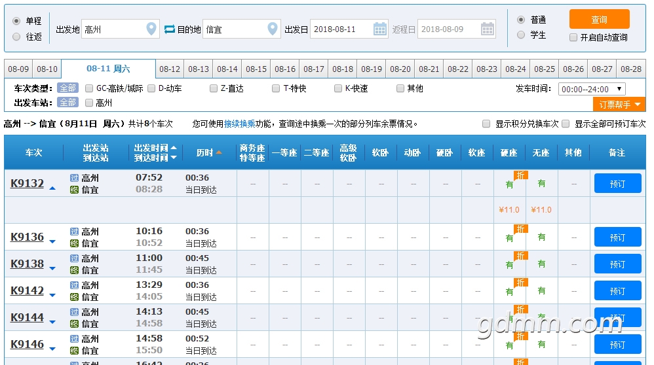Screen dimensions: 654x365
Task: Click the 08-11 周六 selected date tab
Action: coord(108,69)
